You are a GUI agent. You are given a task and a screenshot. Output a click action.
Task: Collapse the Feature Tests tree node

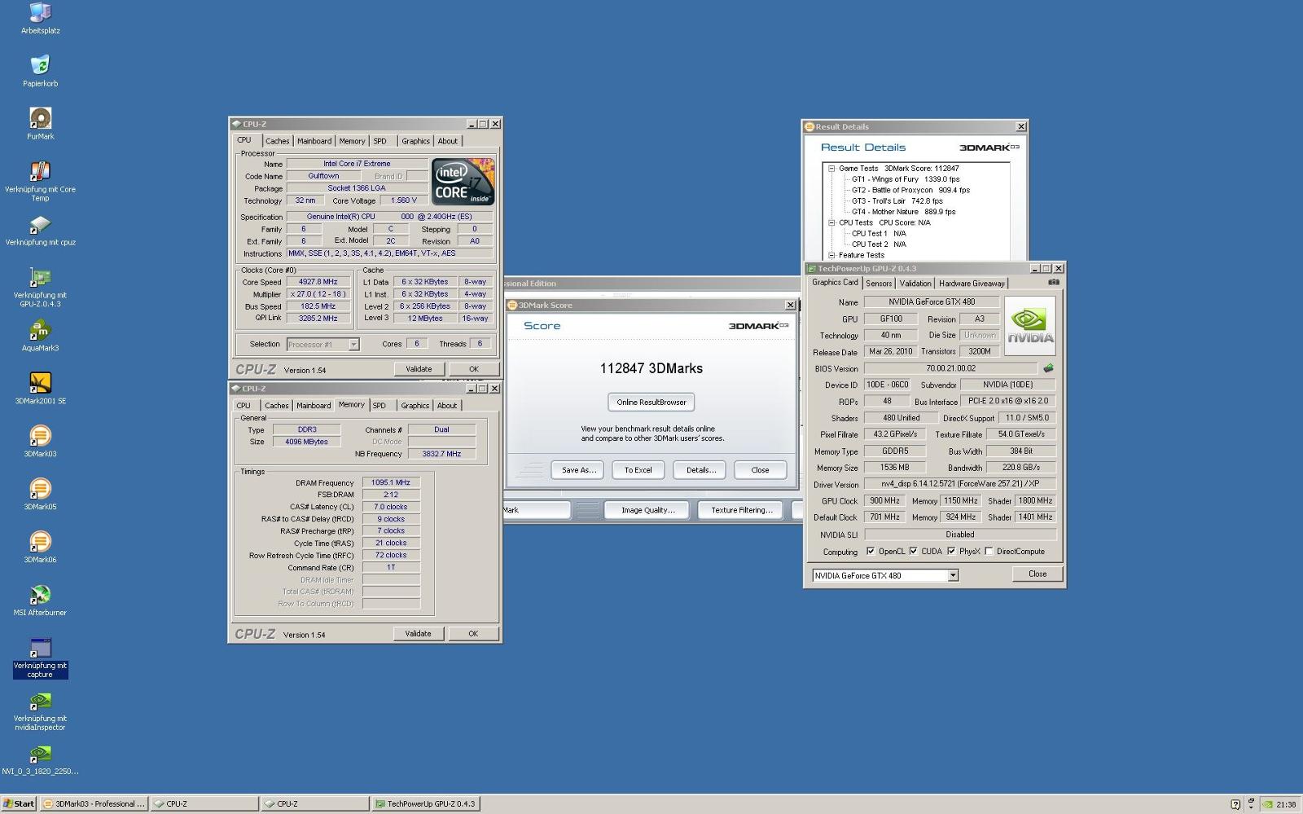coord(831,255)
